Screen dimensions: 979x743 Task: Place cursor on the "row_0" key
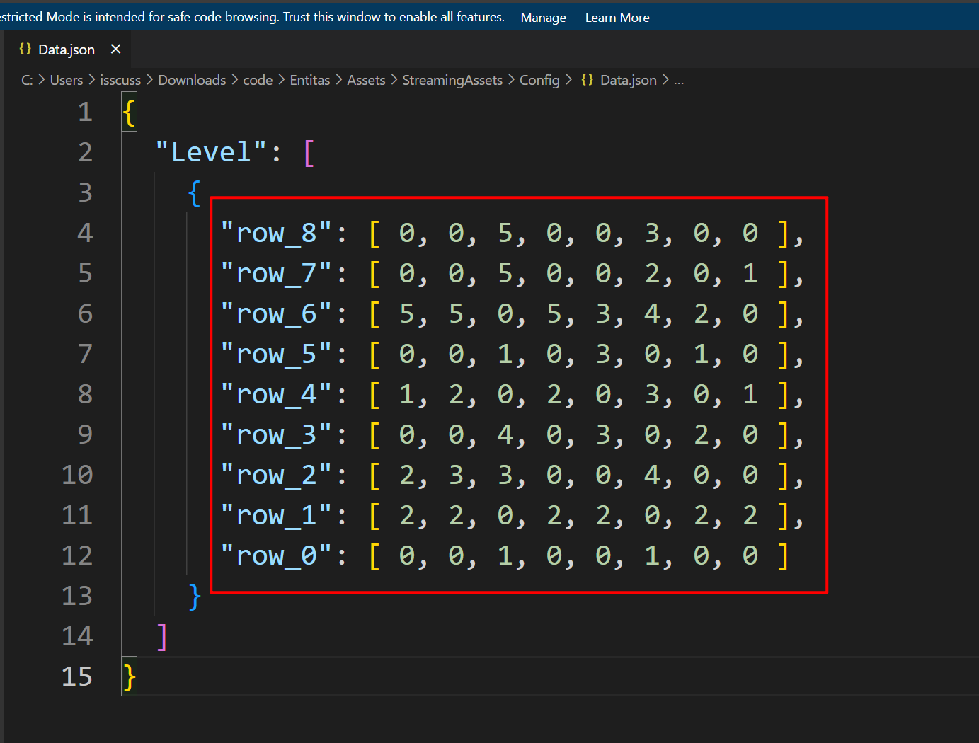(276, 555)
